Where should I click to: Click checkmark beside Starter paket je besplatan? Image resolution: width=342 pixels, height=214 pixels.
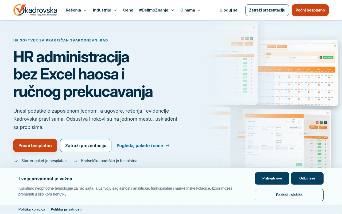pyautogui.click(x=16, y=161)
